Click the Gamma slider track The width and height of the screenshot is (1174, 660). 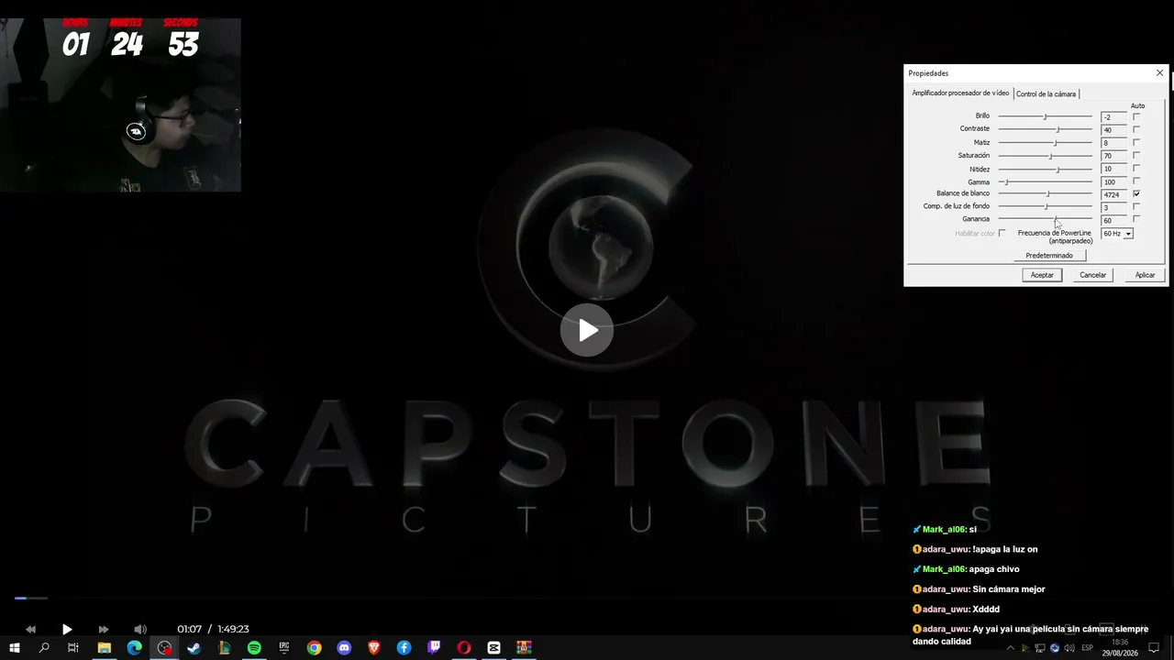point(1045,181)
